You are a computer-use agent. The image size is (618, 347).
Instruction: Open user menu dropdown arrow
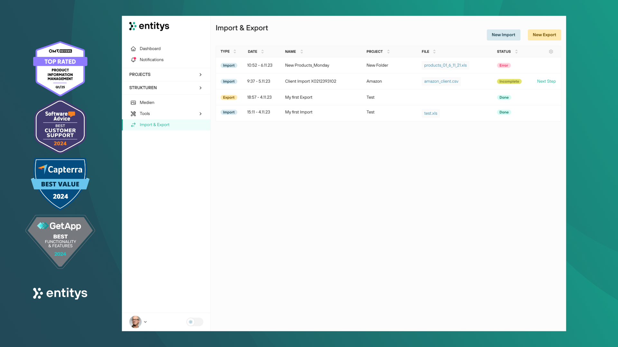point(145,322)
